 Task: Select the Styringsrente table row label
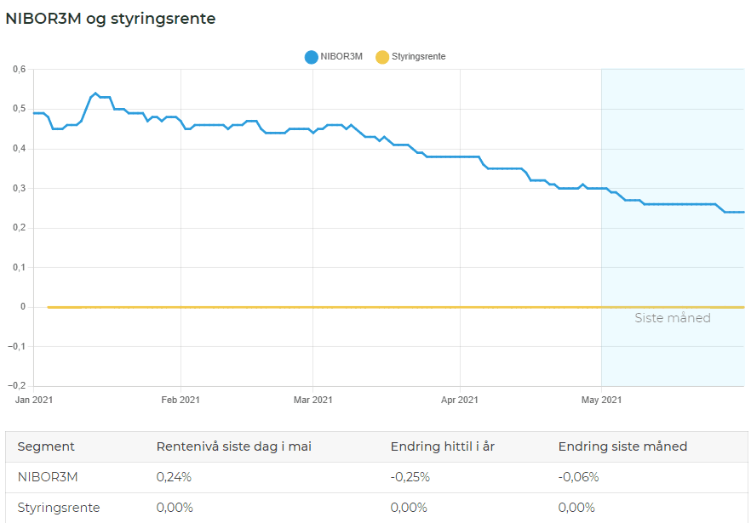pos(59,508)
